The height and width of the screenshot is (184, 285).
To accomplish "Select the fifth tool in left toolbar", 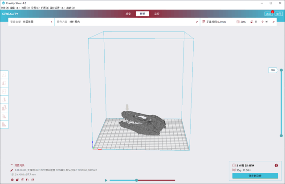I will click(x=4, y=108).
